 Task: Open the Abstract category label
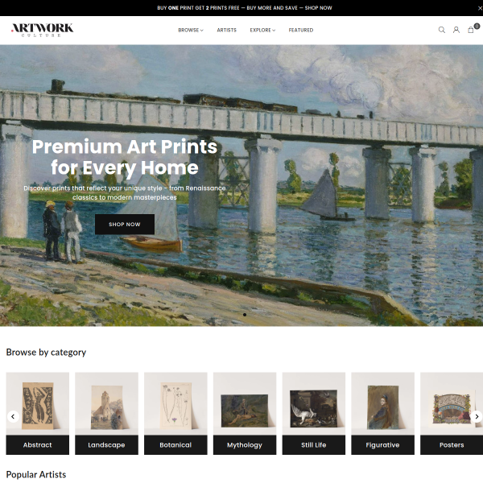coord(37,445)
